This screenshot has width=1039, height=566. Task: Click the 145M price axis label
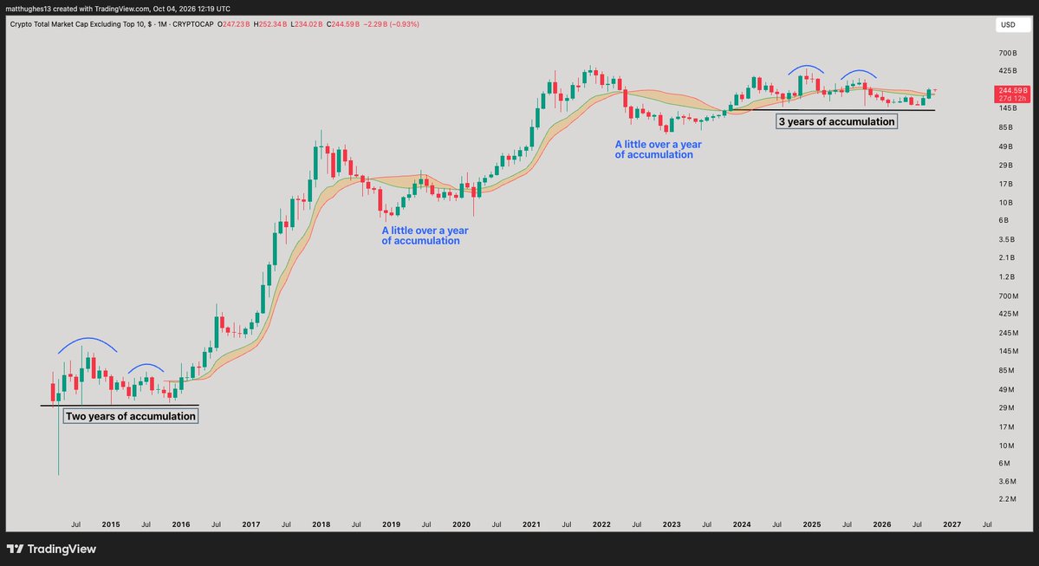[x=1008, y=351]
